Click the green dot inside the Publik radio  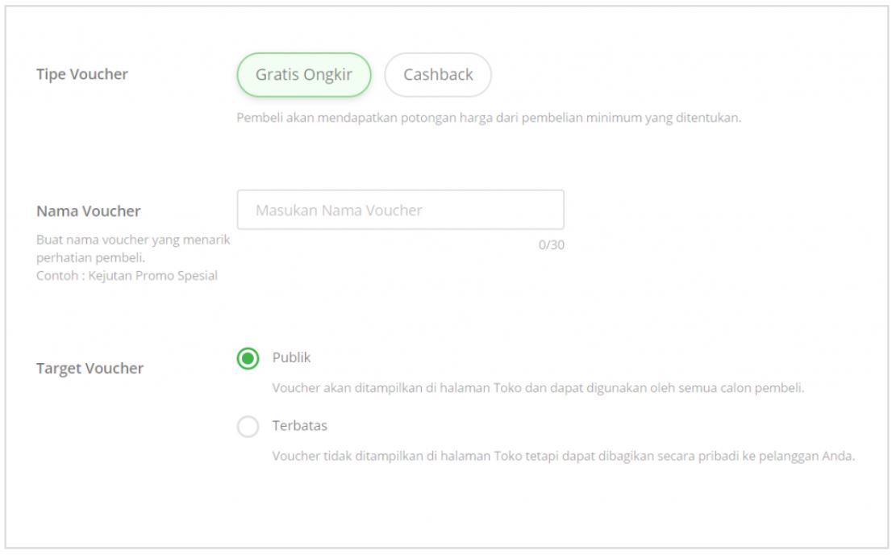(x=248, y=358)
